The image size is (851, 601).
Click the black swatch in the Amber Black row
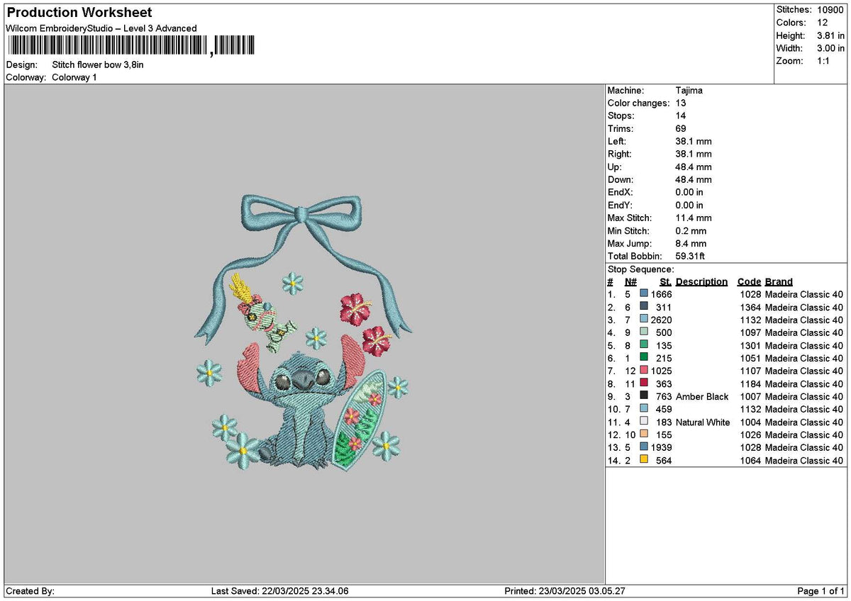pos(644,395)
